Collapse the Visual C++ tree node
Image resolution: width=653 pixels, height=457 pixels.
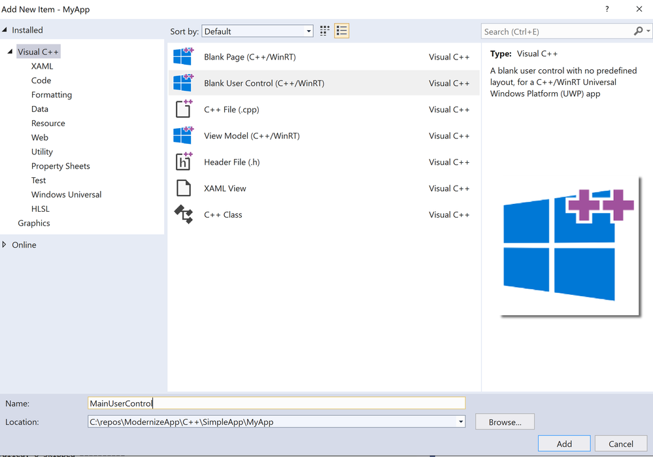10,51
